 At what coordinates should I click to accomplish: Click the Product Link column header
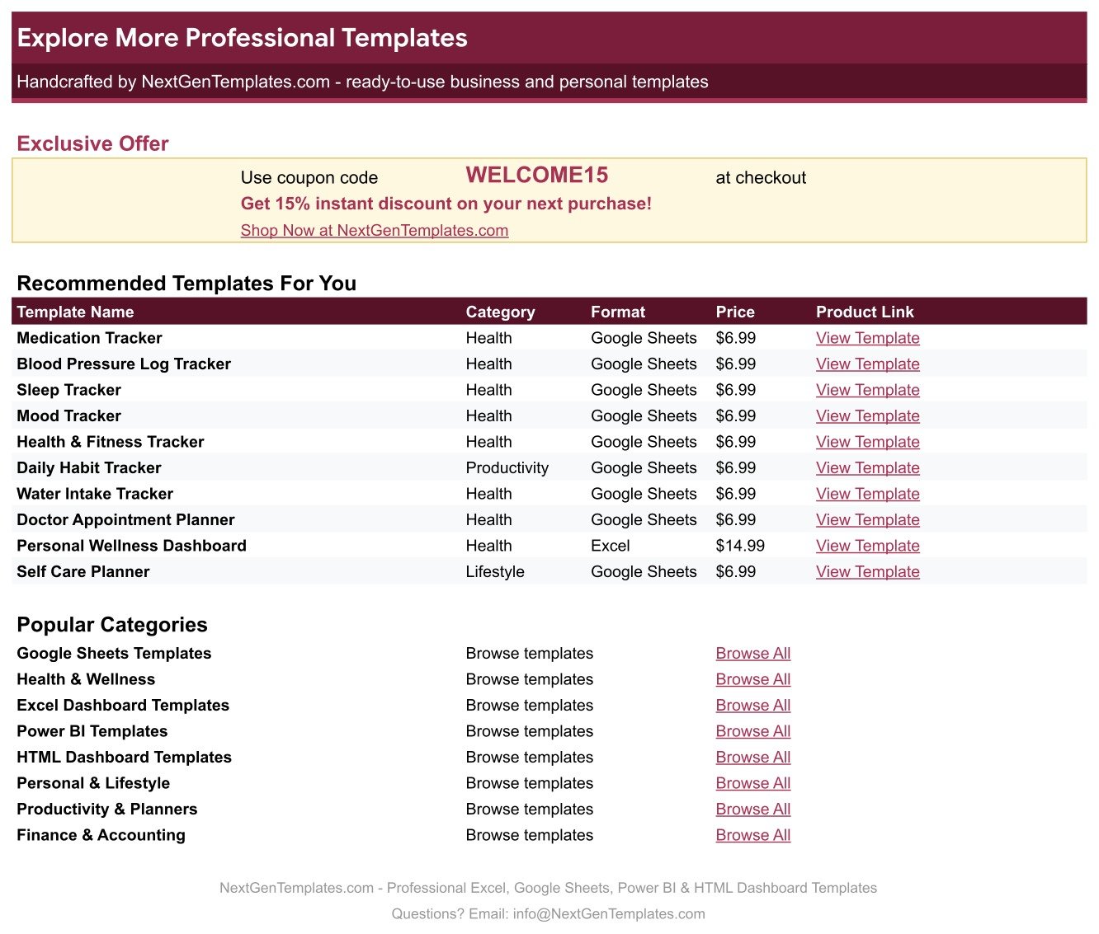(x=865, y=312)
